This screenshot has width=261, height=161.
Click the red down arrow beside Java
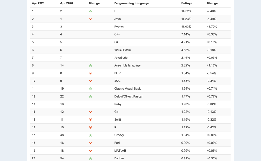coord(90,19)
